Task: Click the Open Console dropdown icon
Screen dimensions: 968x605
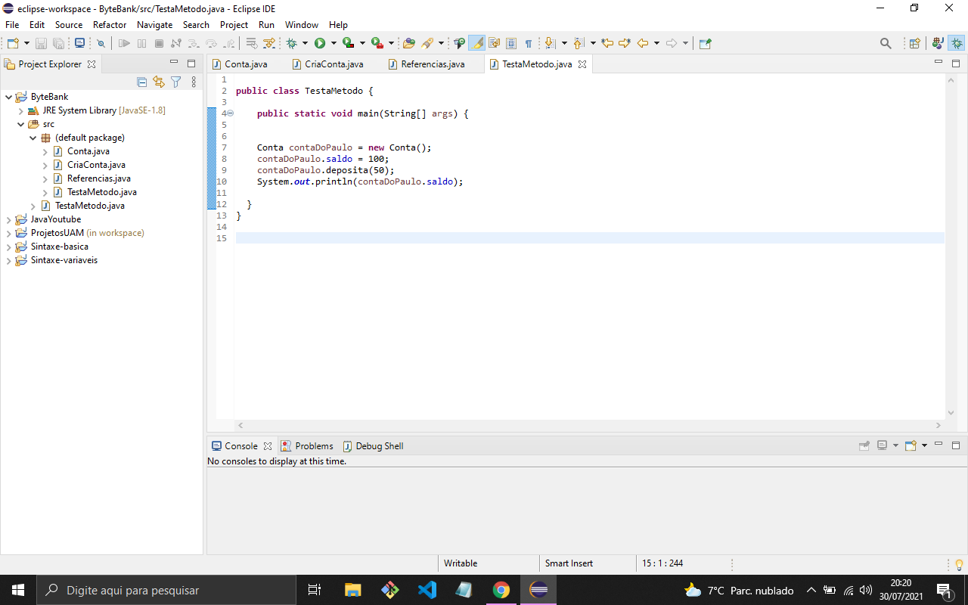Action: pos(924,445)
